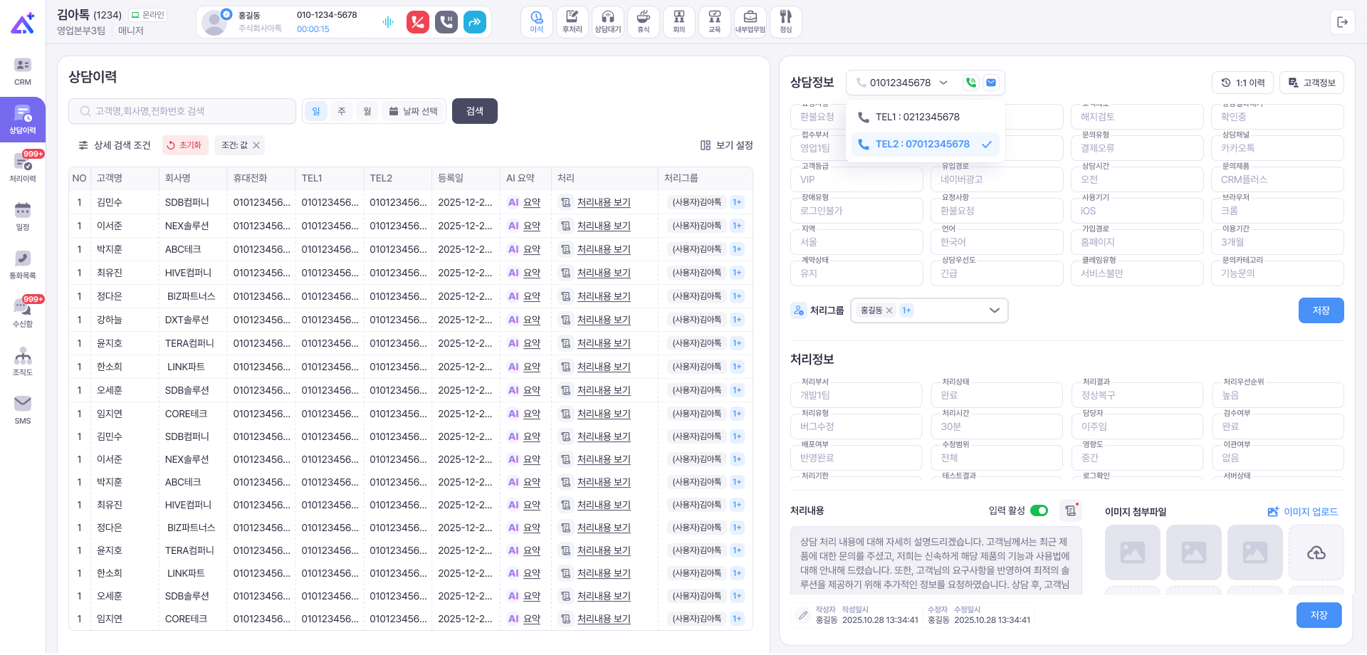Choose TEL1 : 0212345678 from phone list

pyautogui.click(x=917, y=117)
